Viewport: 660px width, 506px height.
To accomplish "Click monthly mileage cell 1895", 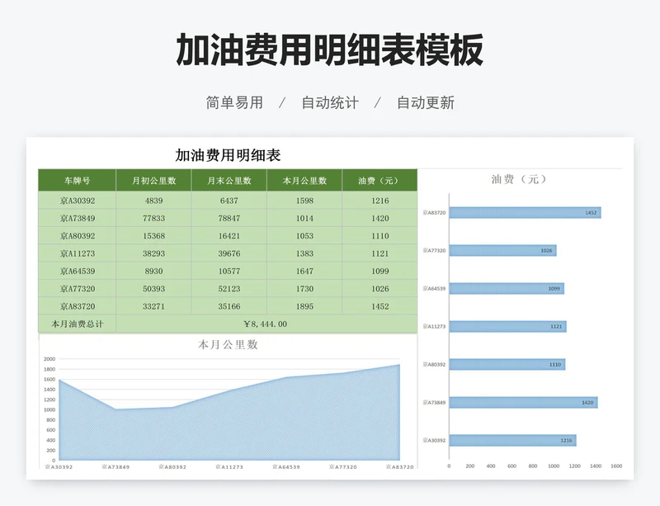I will pyautogui.click(x=304, y=306).
